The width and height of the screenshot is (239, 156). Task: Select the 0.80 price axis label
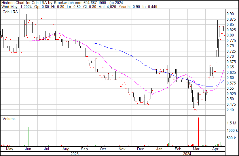230,35
